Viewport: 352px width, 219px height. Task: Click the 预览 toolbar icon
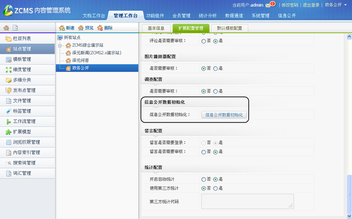[x=85, y=28]
